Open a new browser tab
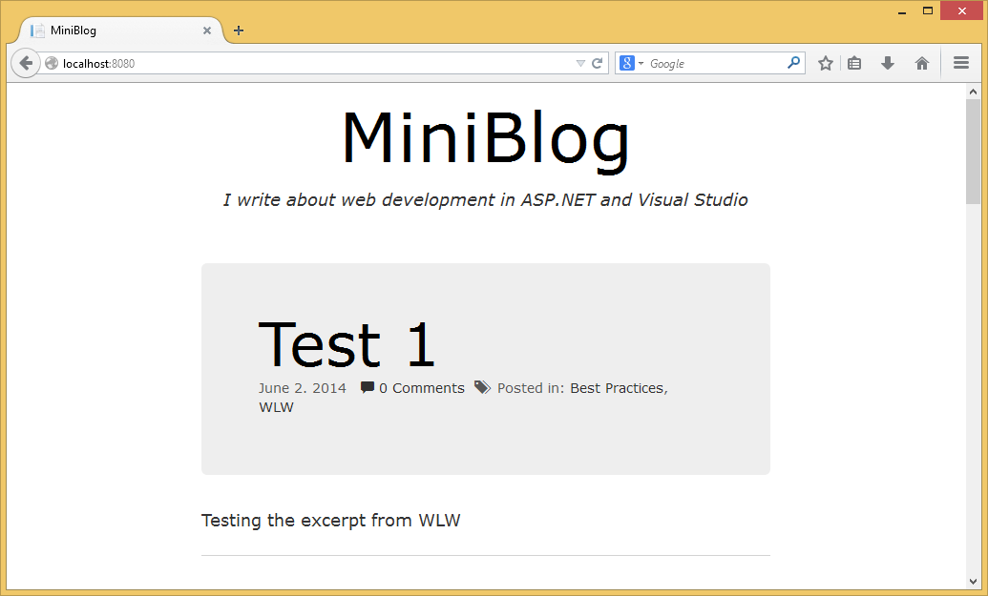Screen dimensions: 988x596 (x=237, y=30)
